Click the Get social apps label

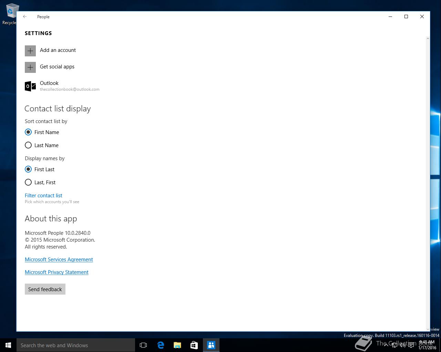tap(57, 67)
